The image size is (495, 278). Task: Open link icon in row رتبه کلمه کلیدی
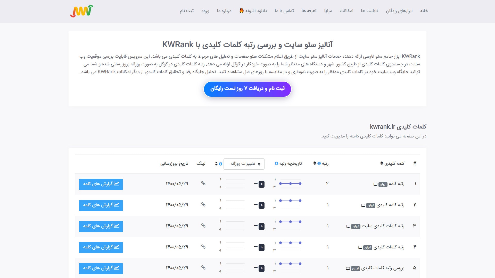(203, 204)
